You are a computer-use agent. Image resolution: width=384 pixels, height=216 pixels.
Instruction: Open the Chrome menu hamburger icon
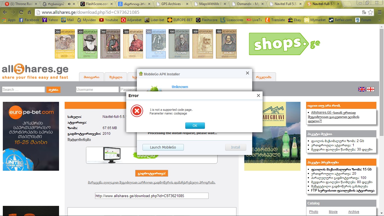tap(379, 12)
